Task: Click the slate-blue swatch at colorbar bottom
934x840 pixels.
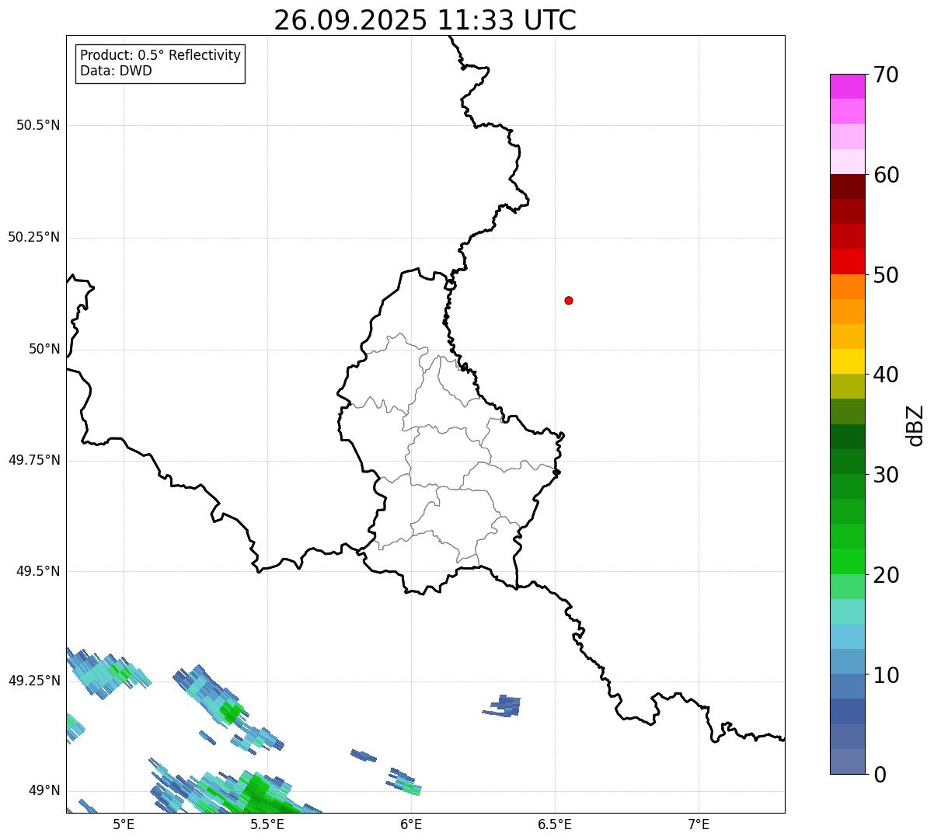Action: (x=847, y=762)
